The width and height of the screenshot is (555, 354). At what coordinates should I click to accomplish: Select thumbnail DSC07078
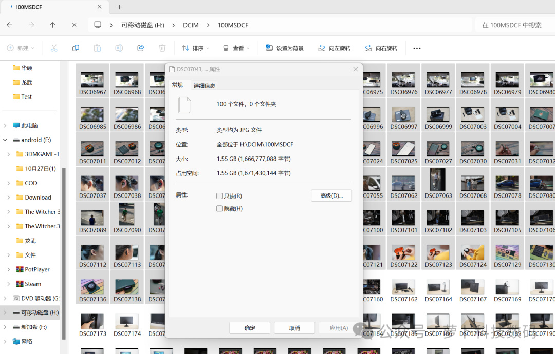click(x=507, y=183)
